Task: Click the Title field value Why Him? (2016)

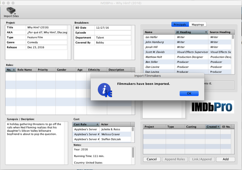Action: pyautogui.click(x=47, y=28)
